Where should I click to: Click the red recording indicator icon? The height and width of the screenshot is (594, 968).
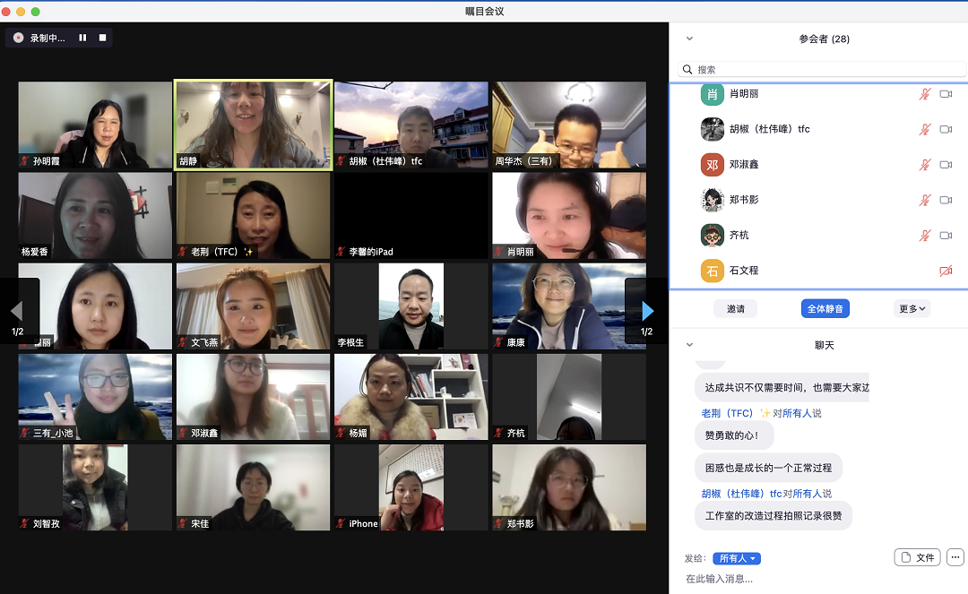tap(19, 38)
